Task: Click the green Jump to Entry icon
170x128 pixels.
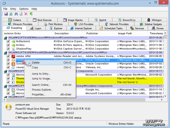Action: [x=31, y=14]
